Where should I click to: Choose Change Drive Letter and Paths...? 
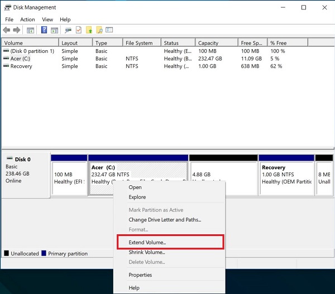(165, 220)
